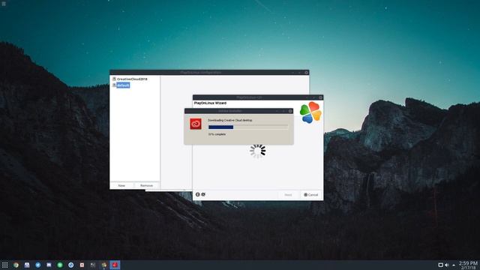This screenshot has width=480, height=270.
Task: Close the PlayOnLinux Wizard window
Action: [320, 97]
